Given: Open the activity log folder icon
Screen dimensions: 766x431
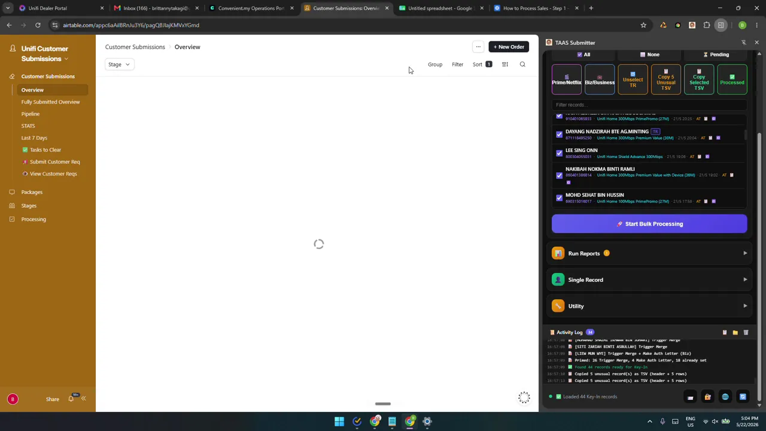Looking at the screenshot, I should (735, 332).
